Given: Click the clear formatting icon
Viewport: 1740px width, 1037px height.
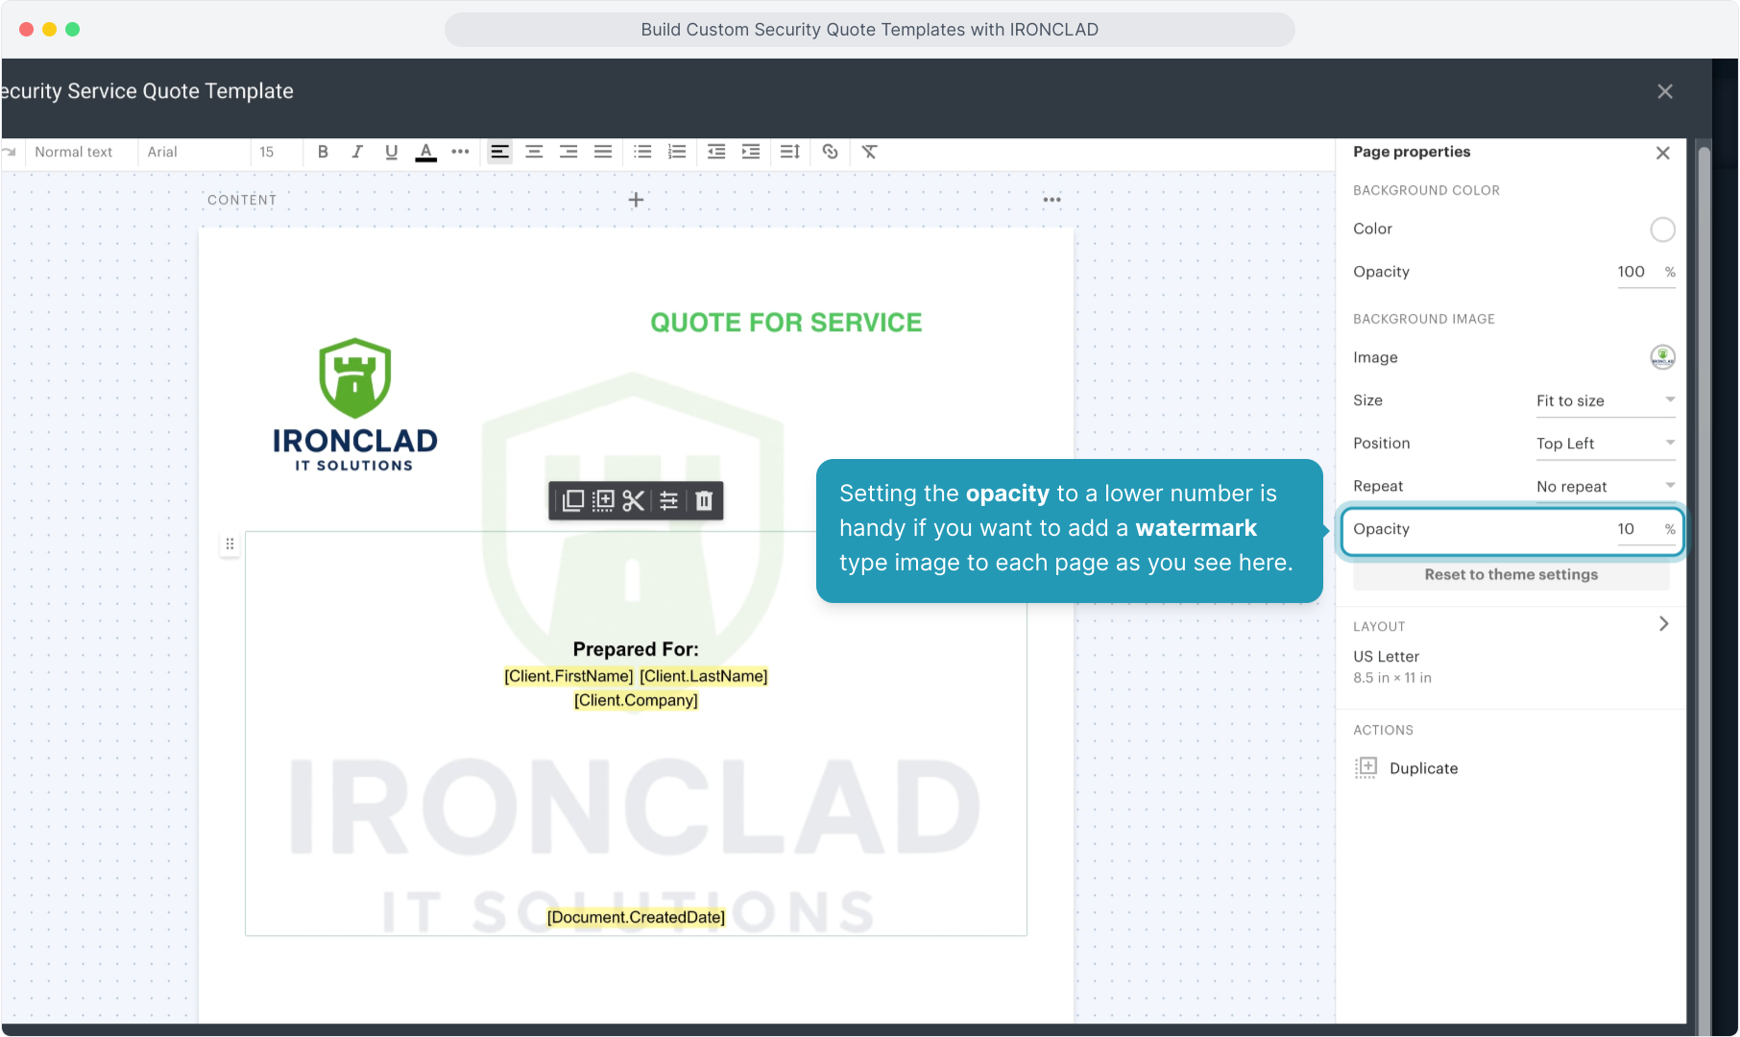Looking at the screenshot, I should [x=869, y=152].
